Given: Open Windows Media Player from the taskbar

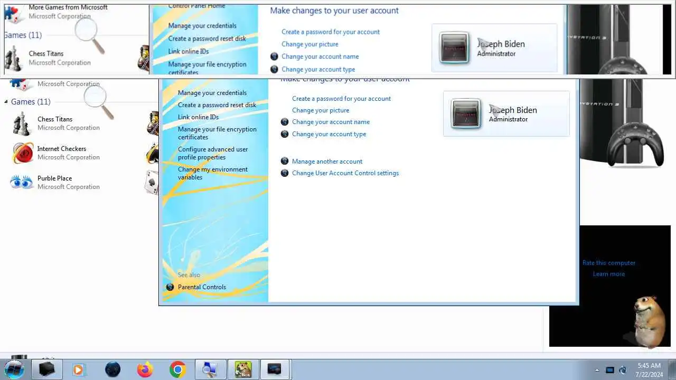Looking at the screenshot, I should [78, 369].
